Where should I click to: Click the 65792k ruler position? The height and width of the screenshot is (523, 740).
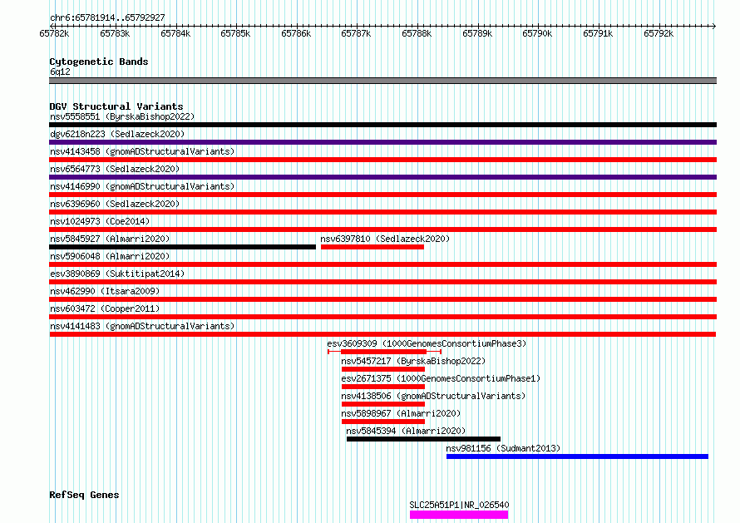[659, 33]
